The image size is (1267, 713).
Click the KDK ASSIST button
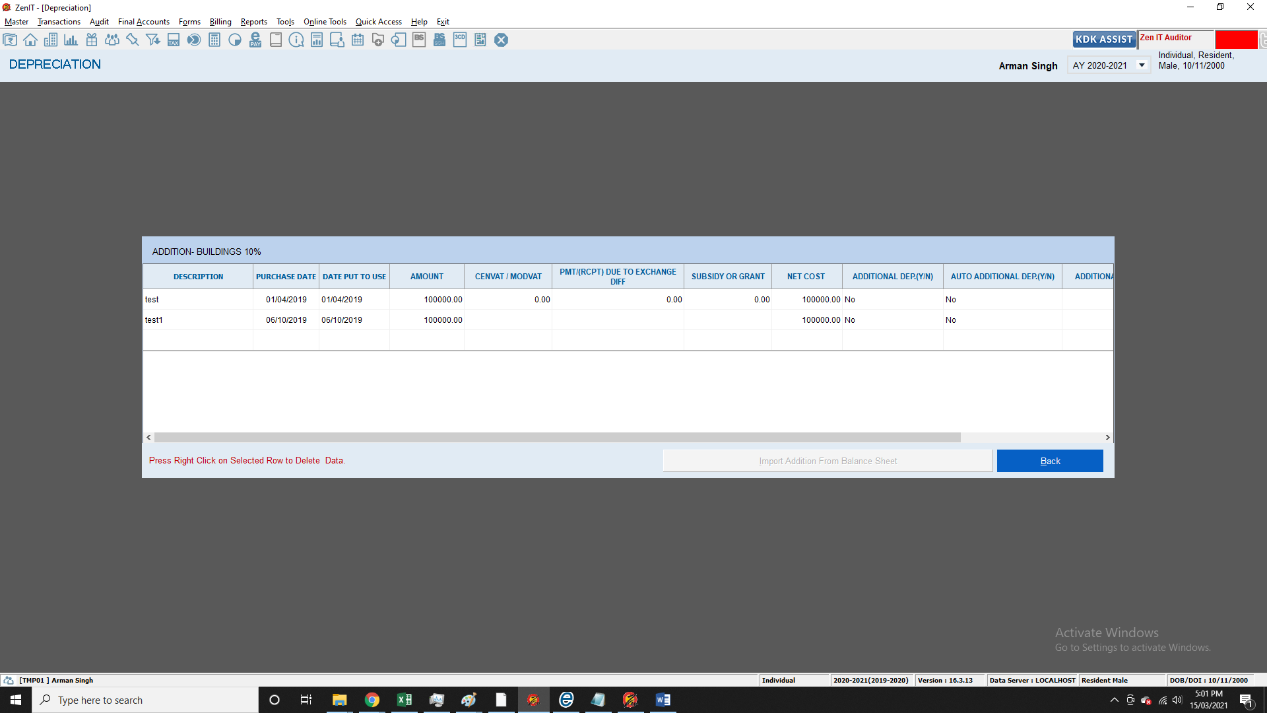click(x=1103, y=40)
